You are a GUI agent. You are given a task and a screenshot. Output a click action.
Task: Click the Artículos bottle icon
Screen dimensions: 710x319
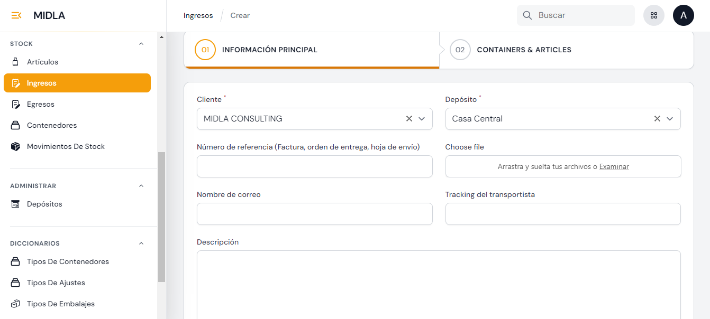click(16, 62)
